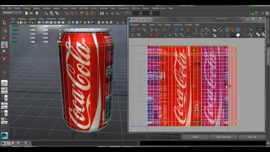Screen dimensions: 270x152
Task: Toggle Snap to grids magnet
Action: pos(67,13)
